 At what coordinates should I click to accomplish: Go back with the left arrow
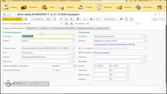click(x=4, y=14)
